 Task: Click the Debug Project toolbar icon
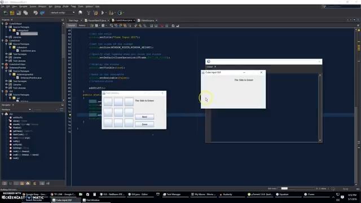coord(112,12)
